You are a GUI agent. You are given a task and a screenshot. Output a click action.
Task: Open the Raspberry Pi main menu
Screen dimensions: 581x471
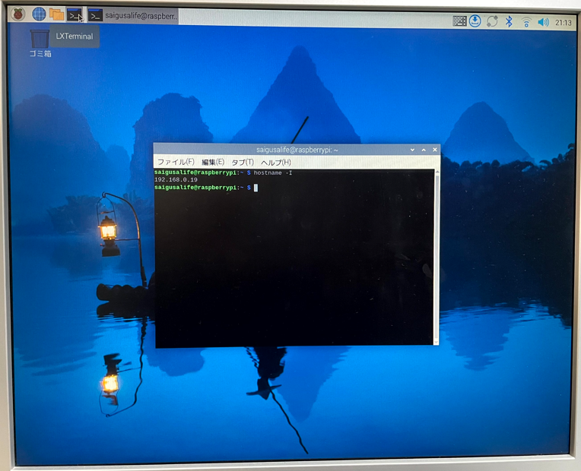click(x=17, y=14)
